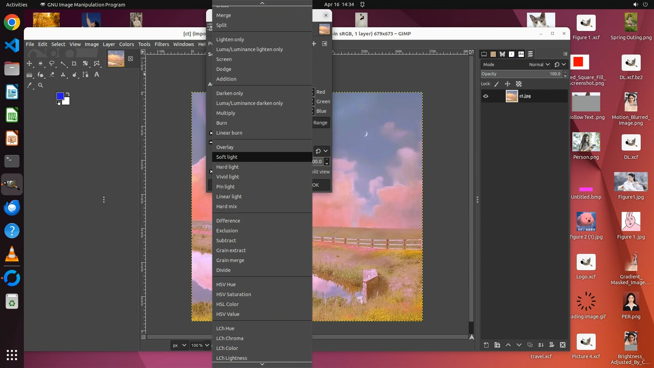Image resolution: width=654 pixels, height=368 pixels.
Task: Open the Filters menu
Action: [x=161, y=44]
